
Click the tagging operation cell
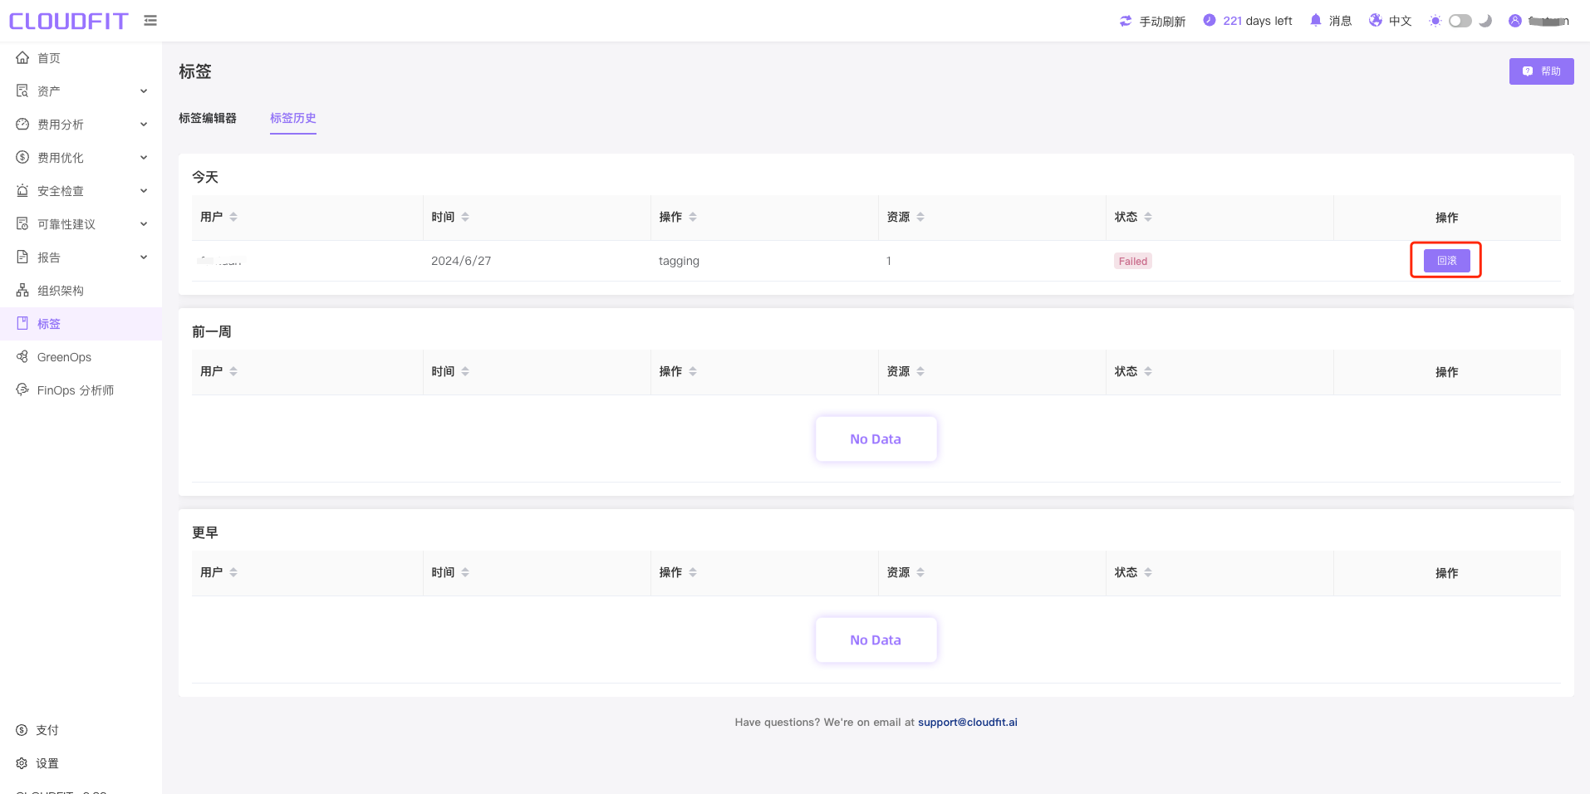[x=679, y=261]
